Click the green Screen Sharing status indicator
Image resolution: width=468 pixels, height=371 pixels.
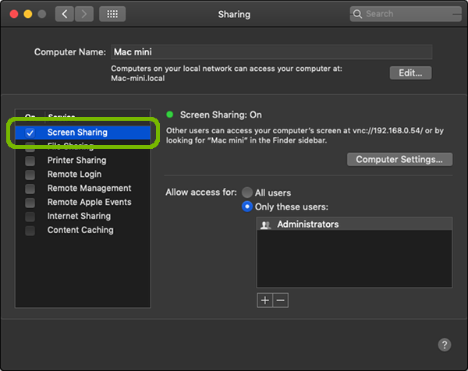point(170,115)
